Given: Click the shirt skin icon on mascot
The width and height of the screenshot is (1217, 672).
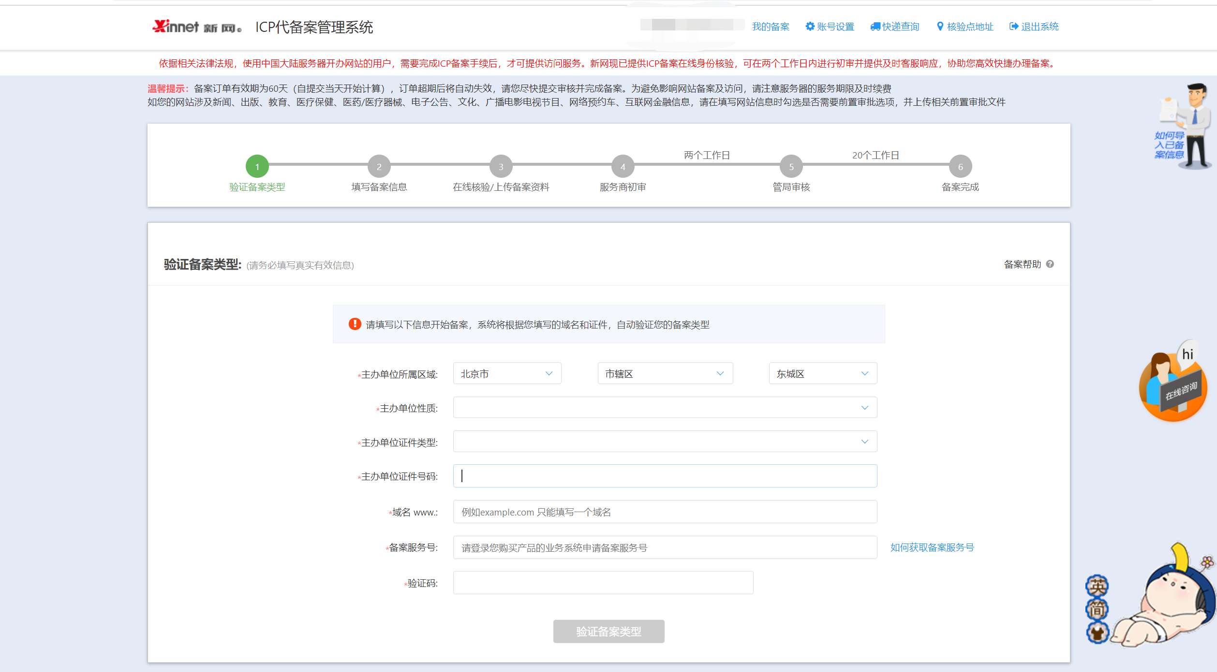Looking at the screenshot, I should click(x=1097, y=632).
